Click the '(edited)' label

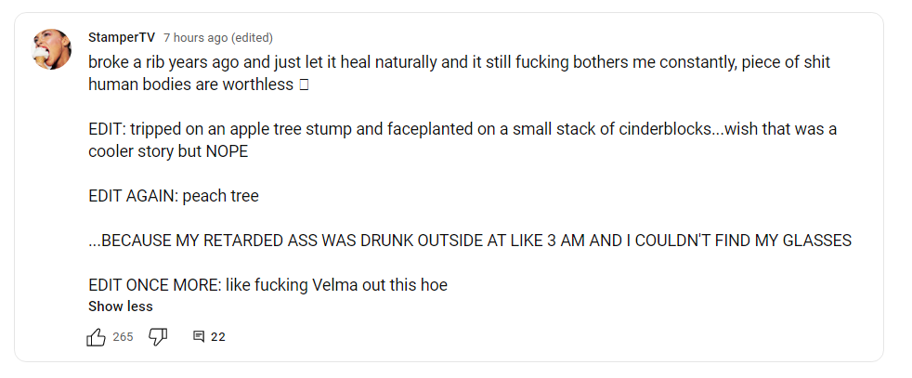pyautogui.click(x=252, y=38)
